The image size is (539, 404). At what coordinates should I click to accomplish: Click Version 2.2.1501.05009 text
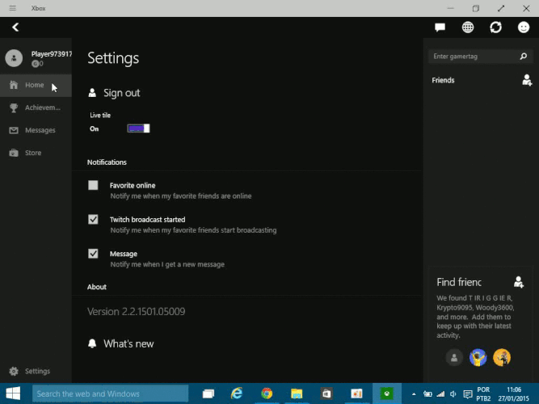[x=136, y=312]
